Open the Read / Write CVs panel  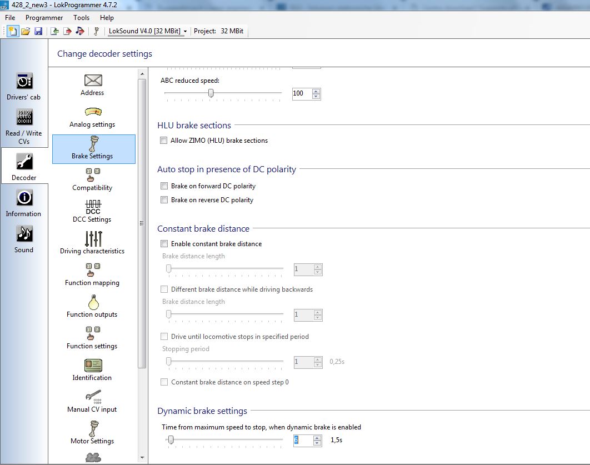[23, 126]
